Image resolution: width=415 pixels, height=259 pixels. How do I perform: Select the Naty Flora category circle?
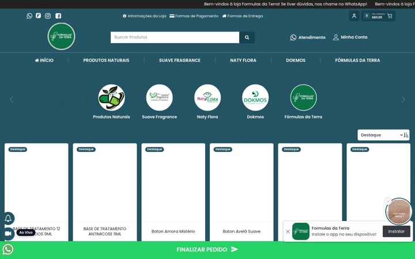tap(207, 97)
